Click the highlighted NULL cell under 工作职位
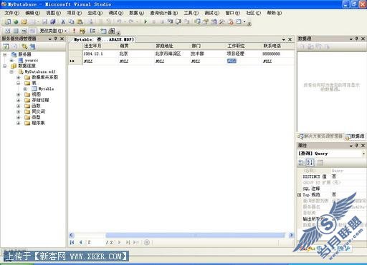367x265 pixels. click(x=232, y=61)
